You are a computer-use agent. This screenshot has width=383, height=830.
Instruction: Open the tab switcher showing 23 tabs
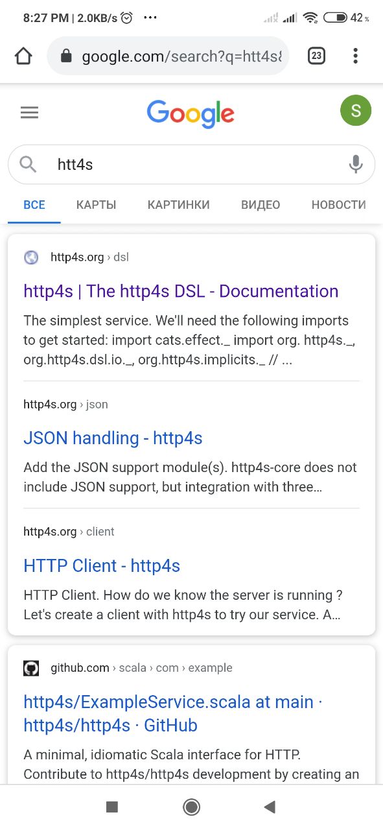click(316, 56)
